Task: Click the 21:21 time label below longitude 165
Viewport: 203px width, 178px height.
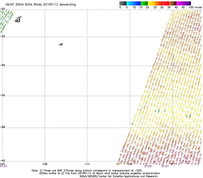Action: [4, 166]
